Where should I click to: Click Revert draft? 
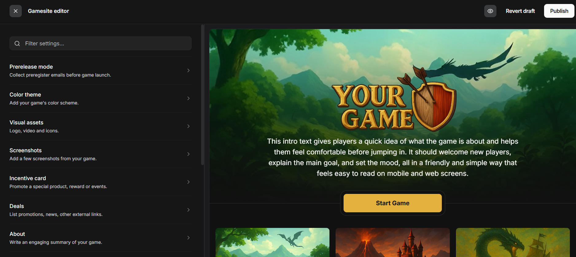(520, 11)
